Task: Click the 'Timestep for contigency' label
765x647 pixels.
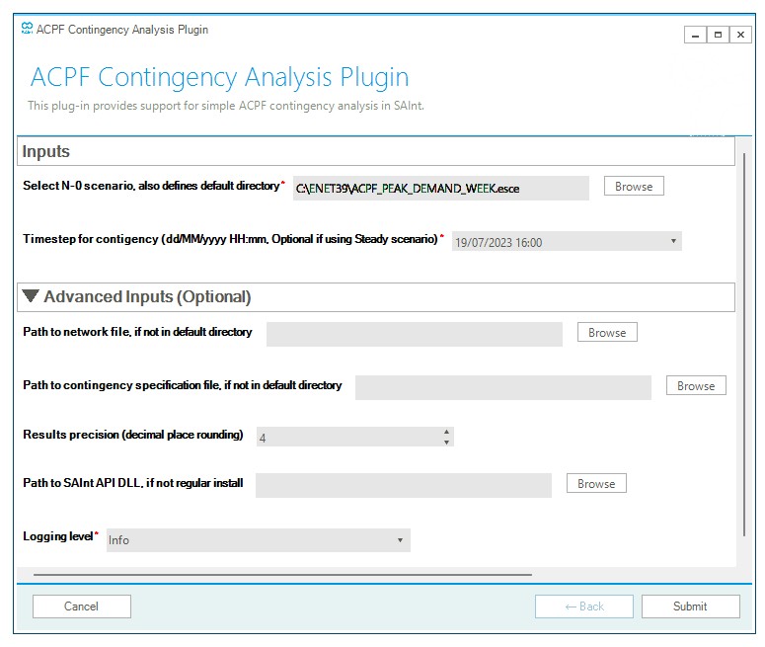Action: [x=230, y=239]
